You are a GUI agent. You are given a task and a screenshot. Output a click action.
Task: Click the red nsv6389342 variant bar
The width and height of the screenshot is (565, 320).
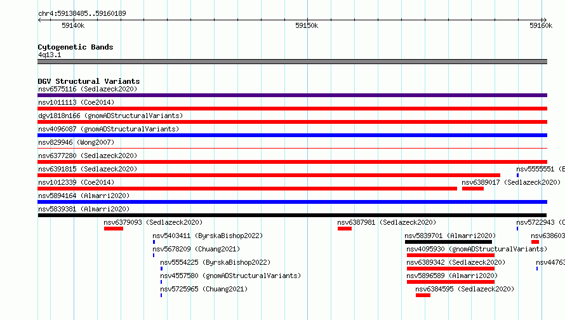pyautogui.click(x=451, y=269)
